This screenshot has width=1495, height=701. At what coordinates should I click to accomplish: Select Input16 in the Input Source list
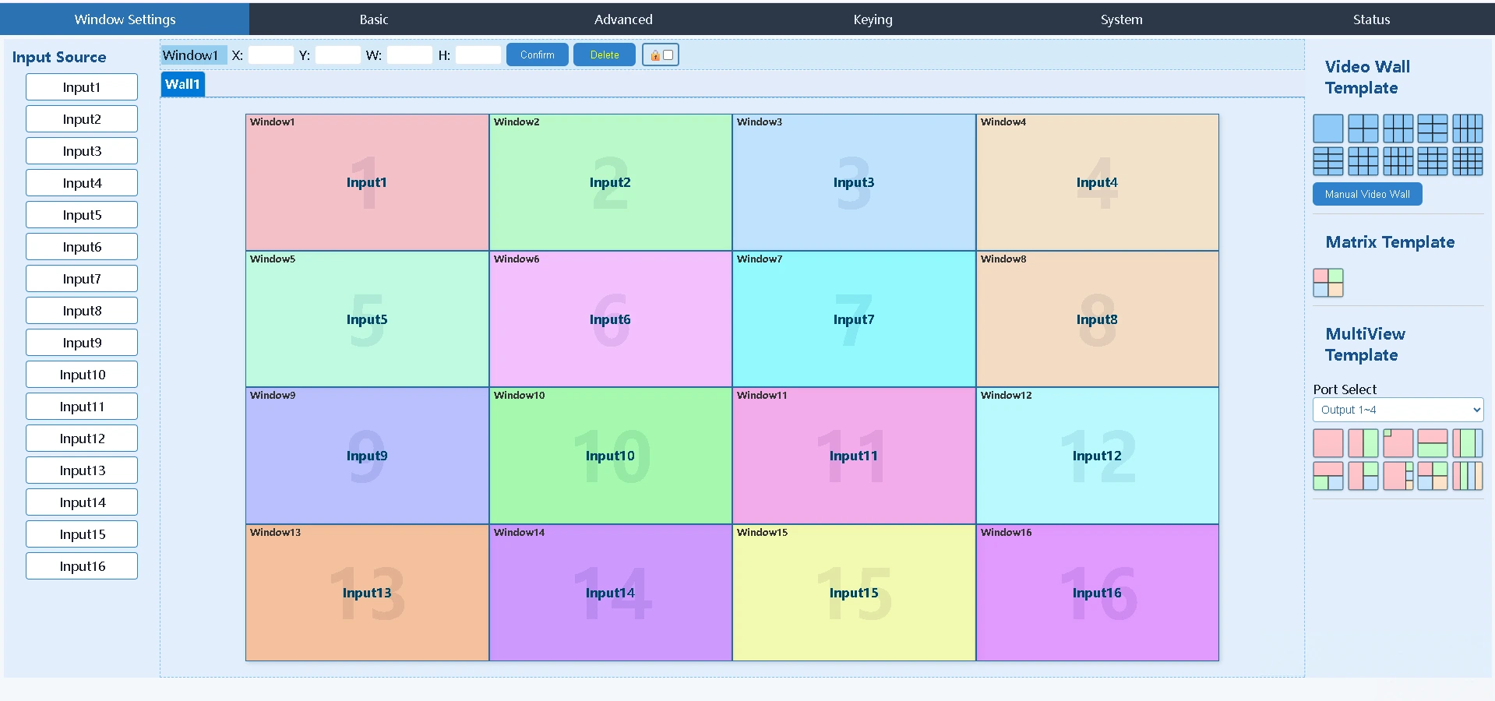pos(82,566)
